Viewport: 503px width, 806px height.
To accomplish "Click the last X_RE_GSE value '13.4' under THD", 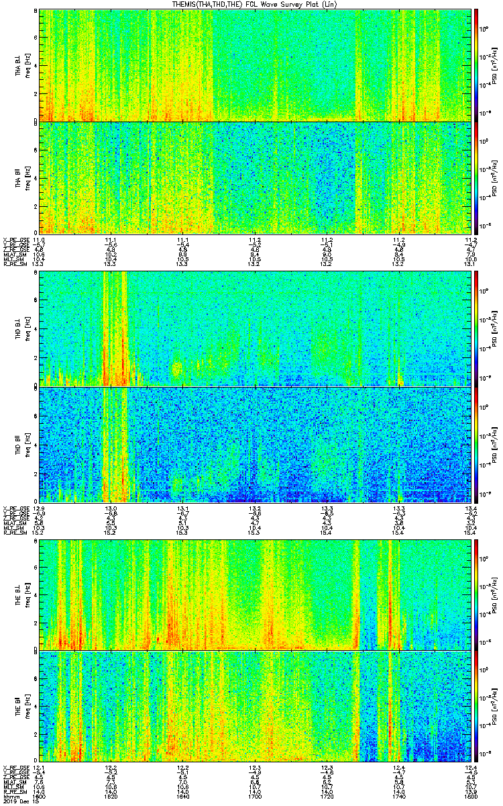I will (470, 508).
